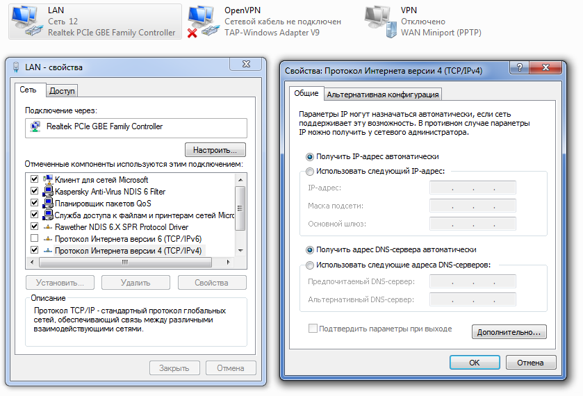
Task: Select Получить IP-адрес автоматически radio button
Action: [309, 157]
